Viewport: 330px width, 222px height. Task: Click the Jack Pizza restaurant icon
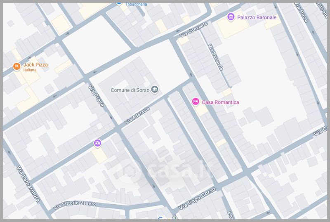(x=16, y=66)
